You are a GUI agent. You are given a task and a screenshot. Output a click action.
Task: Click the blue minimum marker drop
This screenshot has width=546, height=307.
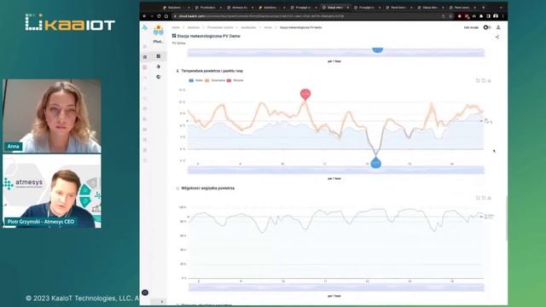tap(375, 163)
